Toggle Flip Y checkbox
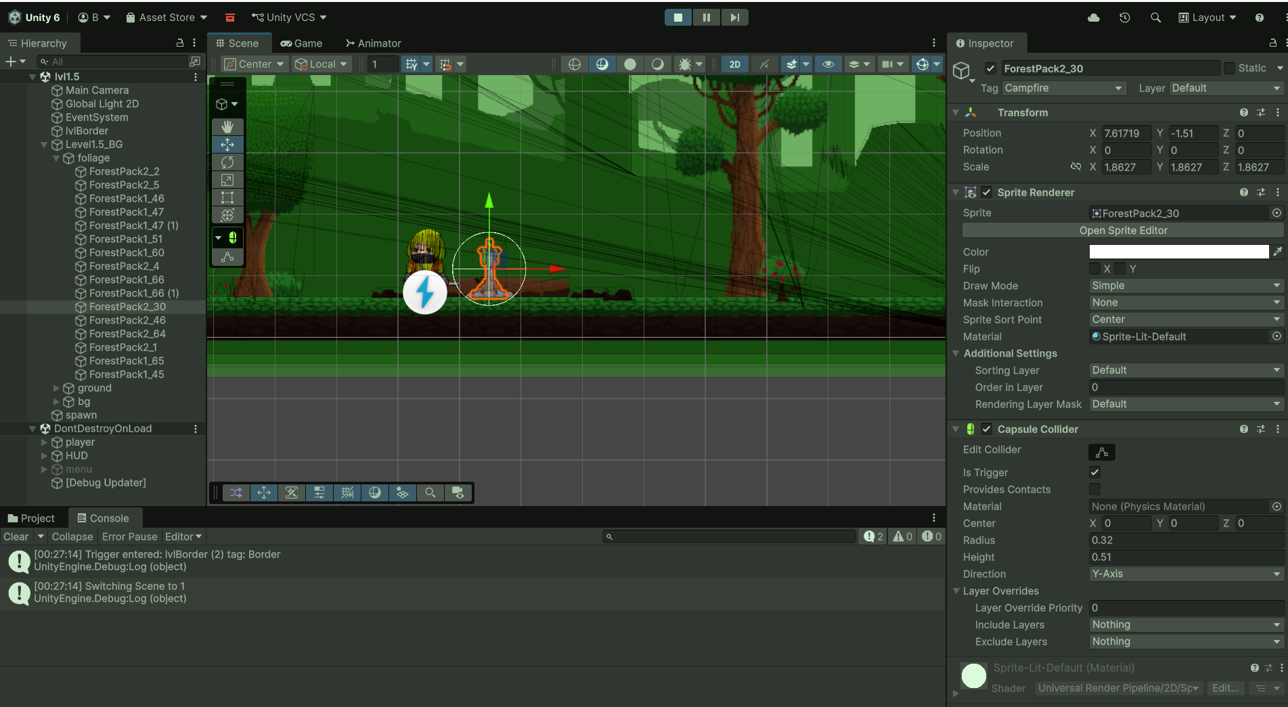Image resolution: width=1288 pixels, height=707 pixels. (1120, 269)
